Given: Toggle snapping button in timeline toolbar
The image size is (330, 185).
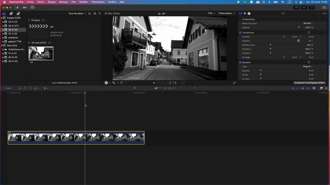Looking at the screenshot, I should point(308,88).
